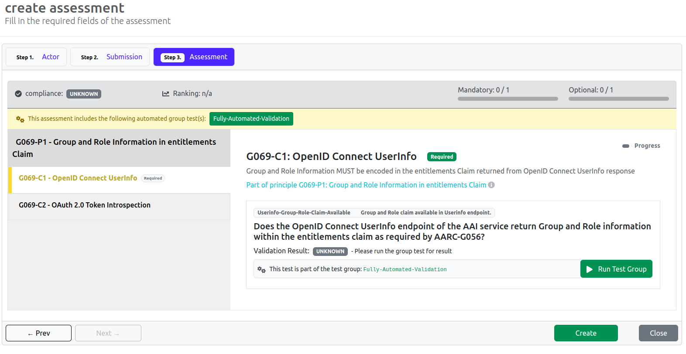Click the gears icon beside test group text
This screenshot has height=354, width=686.
[x=261, y=269]
